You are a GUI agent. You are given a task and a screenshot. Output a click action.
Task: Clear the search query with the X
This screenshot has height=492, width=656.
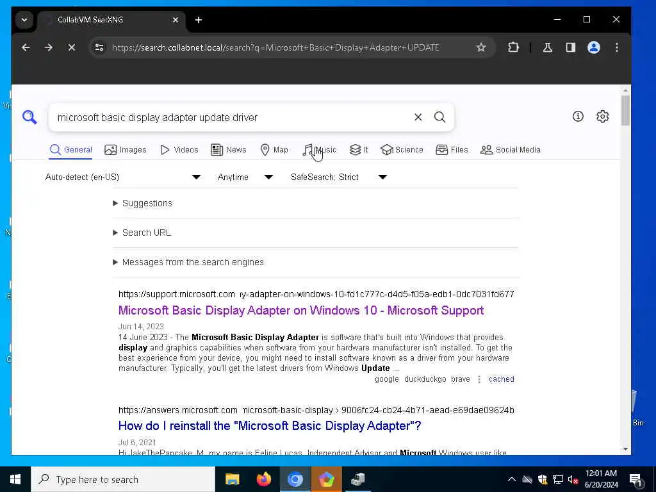tap(418, 117)
